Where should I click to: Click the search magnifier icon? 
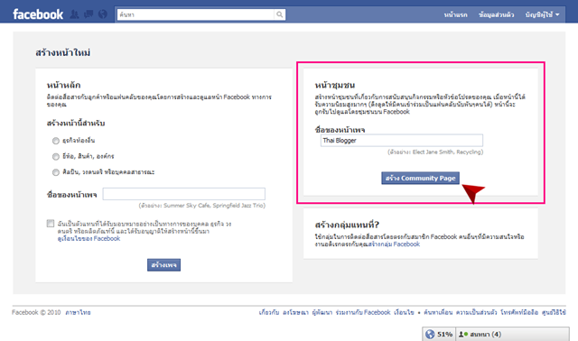(x=280, y=14)
